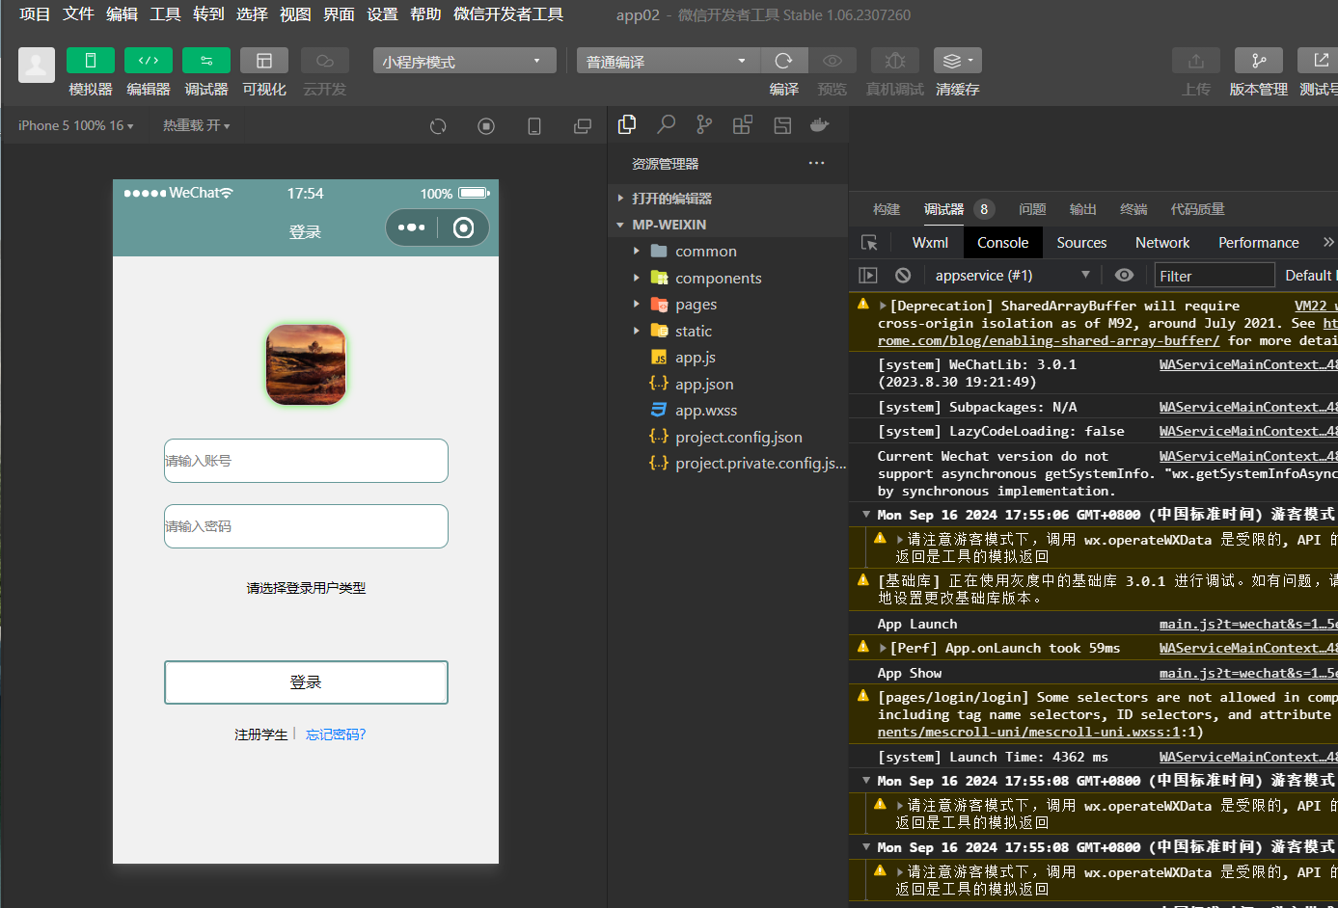Click the account input field
Image resolution: width=1338 pixels, height=908 pixels.
pos(306,461)
